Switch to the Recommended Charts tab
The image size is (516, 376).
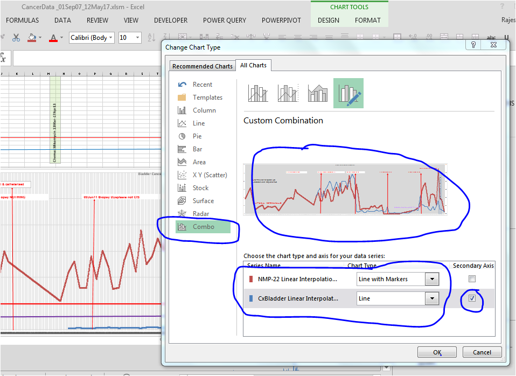pyautogui.click(x=203, y=66)
